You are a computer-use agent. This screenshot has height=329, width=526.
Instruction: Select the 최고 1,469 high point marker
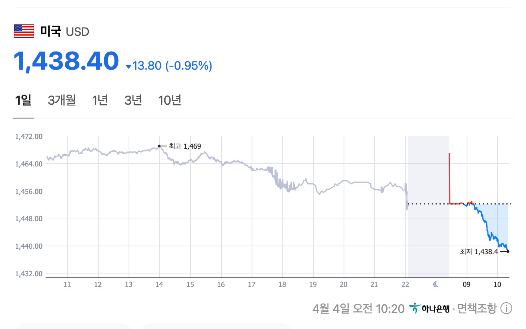coord(159,146)
